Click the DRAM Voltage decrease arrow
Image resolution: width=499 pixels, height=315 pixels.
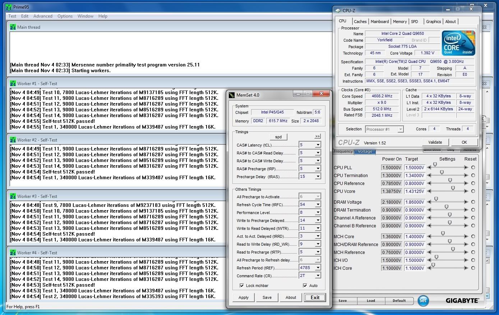(x=429, y=202)
